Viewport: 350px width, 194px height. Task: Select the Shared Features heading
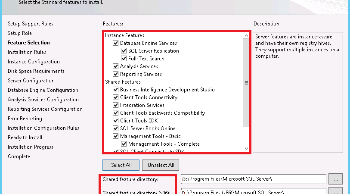tap(123, 82)
